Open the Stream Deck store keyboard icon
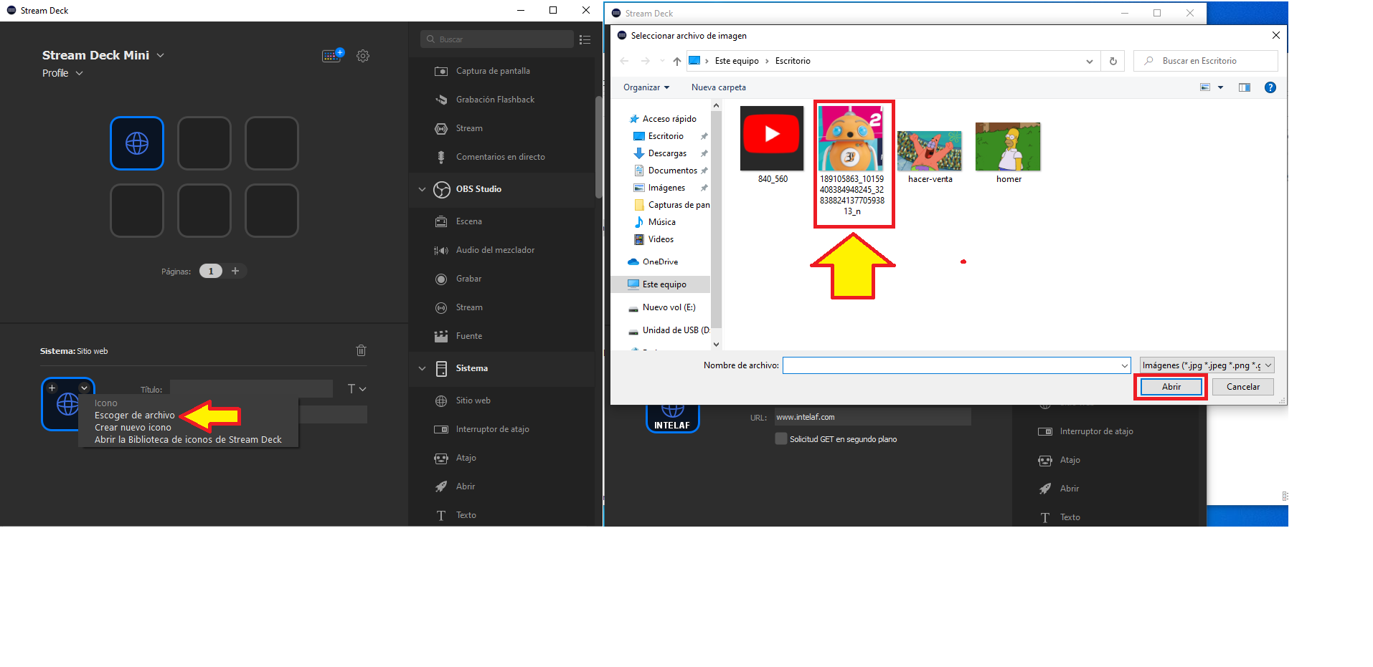1373x667 pixels. tap(332, 56)
